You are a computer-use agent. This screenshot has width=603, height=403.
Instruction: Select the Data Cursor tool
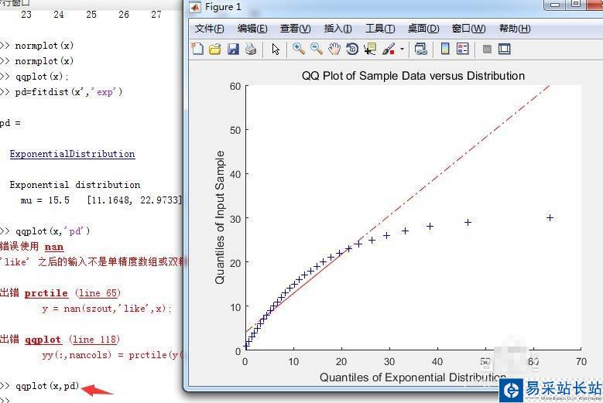pos(370,50)
